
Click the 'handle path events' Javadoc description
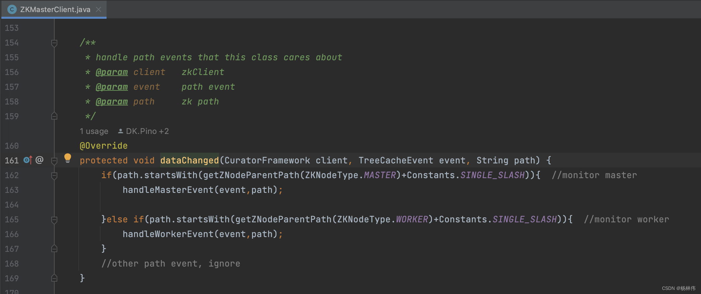(x=219, y=57)
